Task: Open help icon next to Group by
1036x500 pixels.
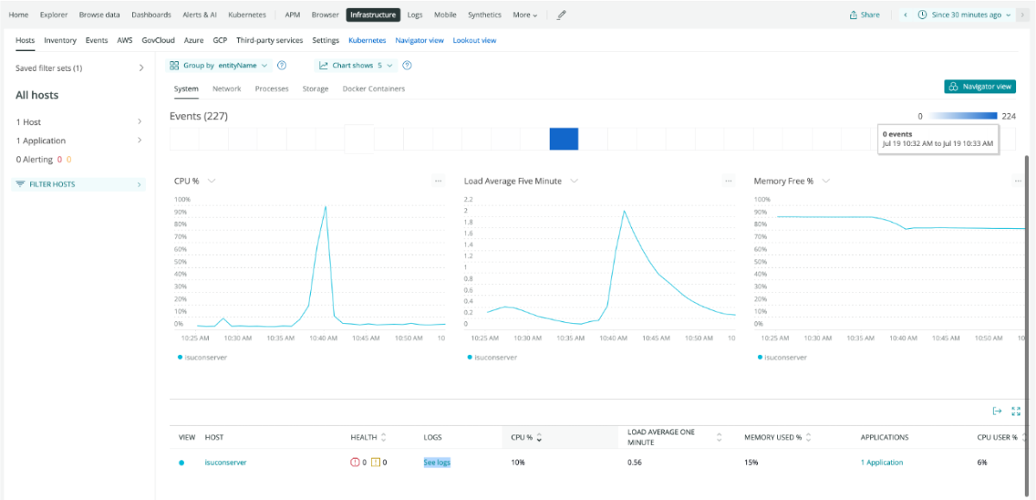Action: tap(281, 66)
